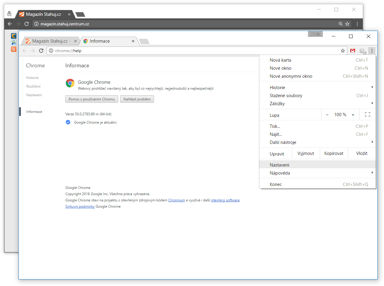
Task: Open the three-dot menu in background window
Action: 357,24
